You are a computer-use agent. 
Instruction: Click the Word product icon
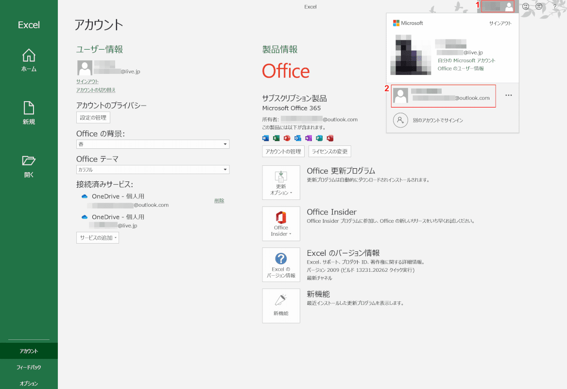265,138
